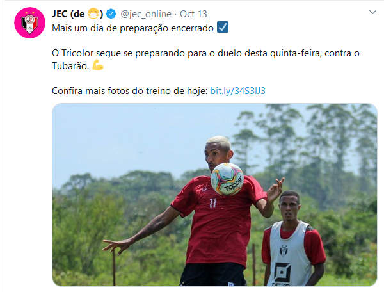The width and height of the screenshot is (384, 292).
Task: Click the @jec_online handle
Action: point(146,14)
